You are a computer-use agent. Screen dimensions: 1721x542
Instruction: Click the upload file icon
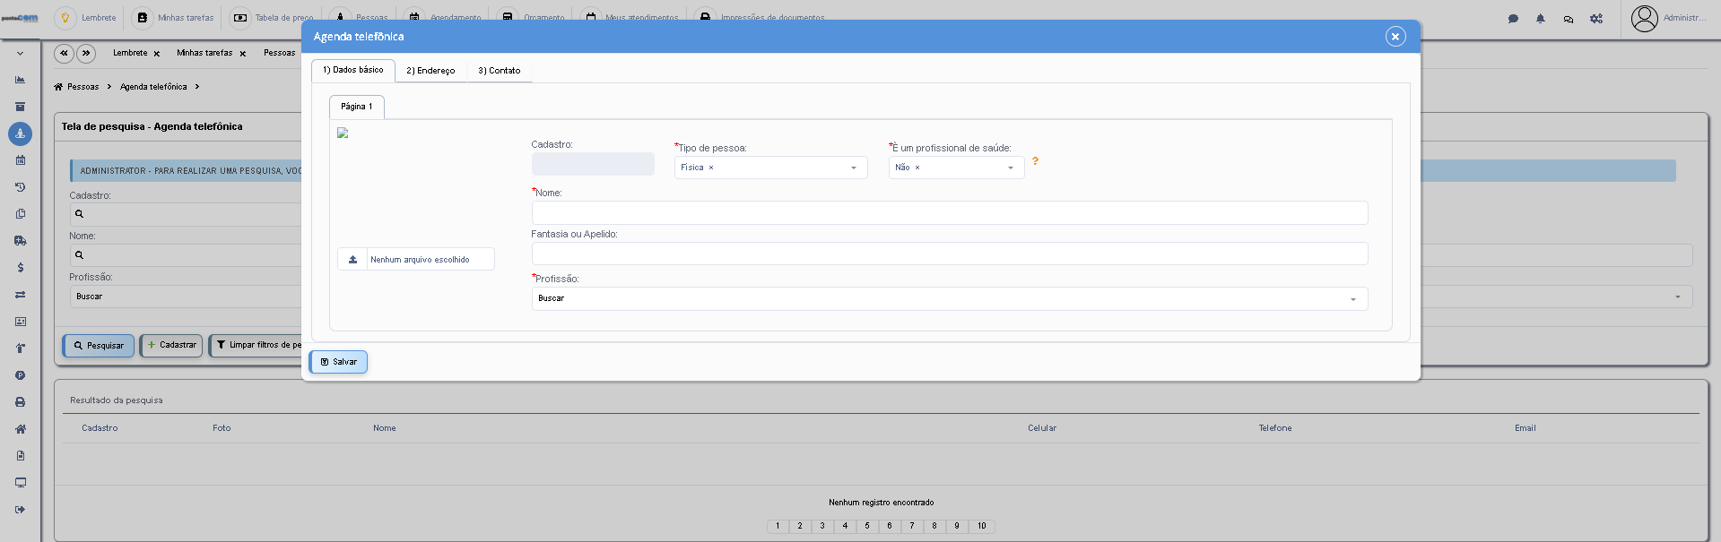[x=352, y=260]
